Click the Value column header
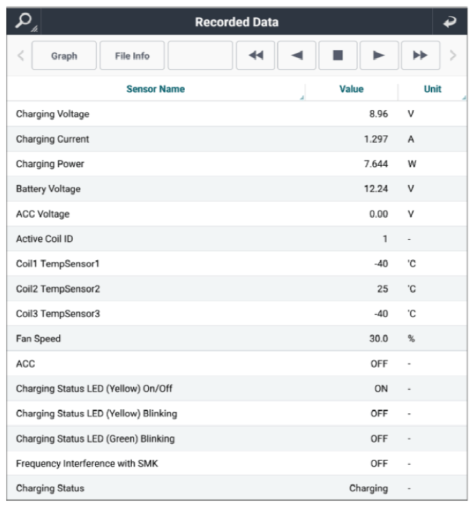The height and width of the screenshot is (507, 475). pos(351,89)
